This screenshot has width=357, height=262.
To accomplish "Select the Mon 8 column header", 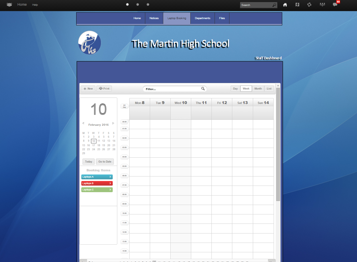I will click(x=140, y=103).
